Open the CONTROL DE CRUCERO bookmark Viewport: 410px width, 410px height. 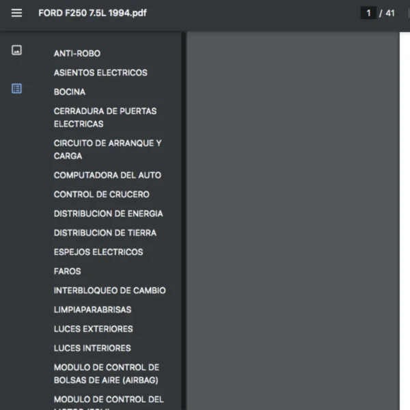pos(101,194)
